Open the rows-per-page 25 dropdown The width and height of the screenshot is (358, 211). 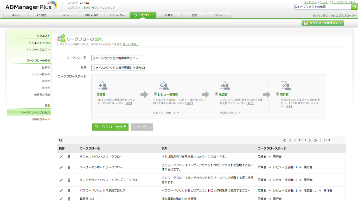tap(327, 140)
